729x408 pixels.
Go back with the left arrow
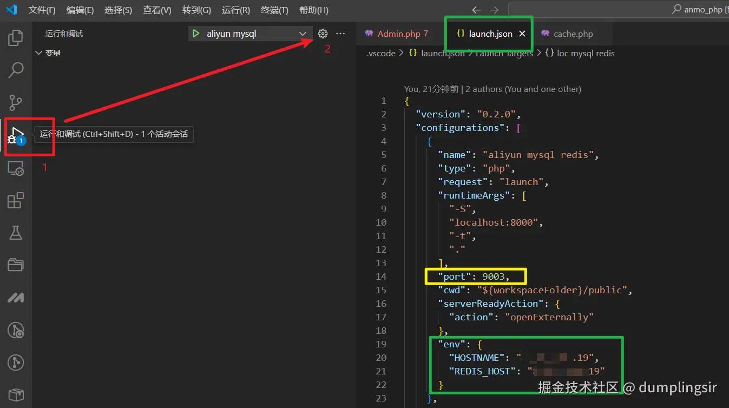pyautogui.click(x=476, y=10)
